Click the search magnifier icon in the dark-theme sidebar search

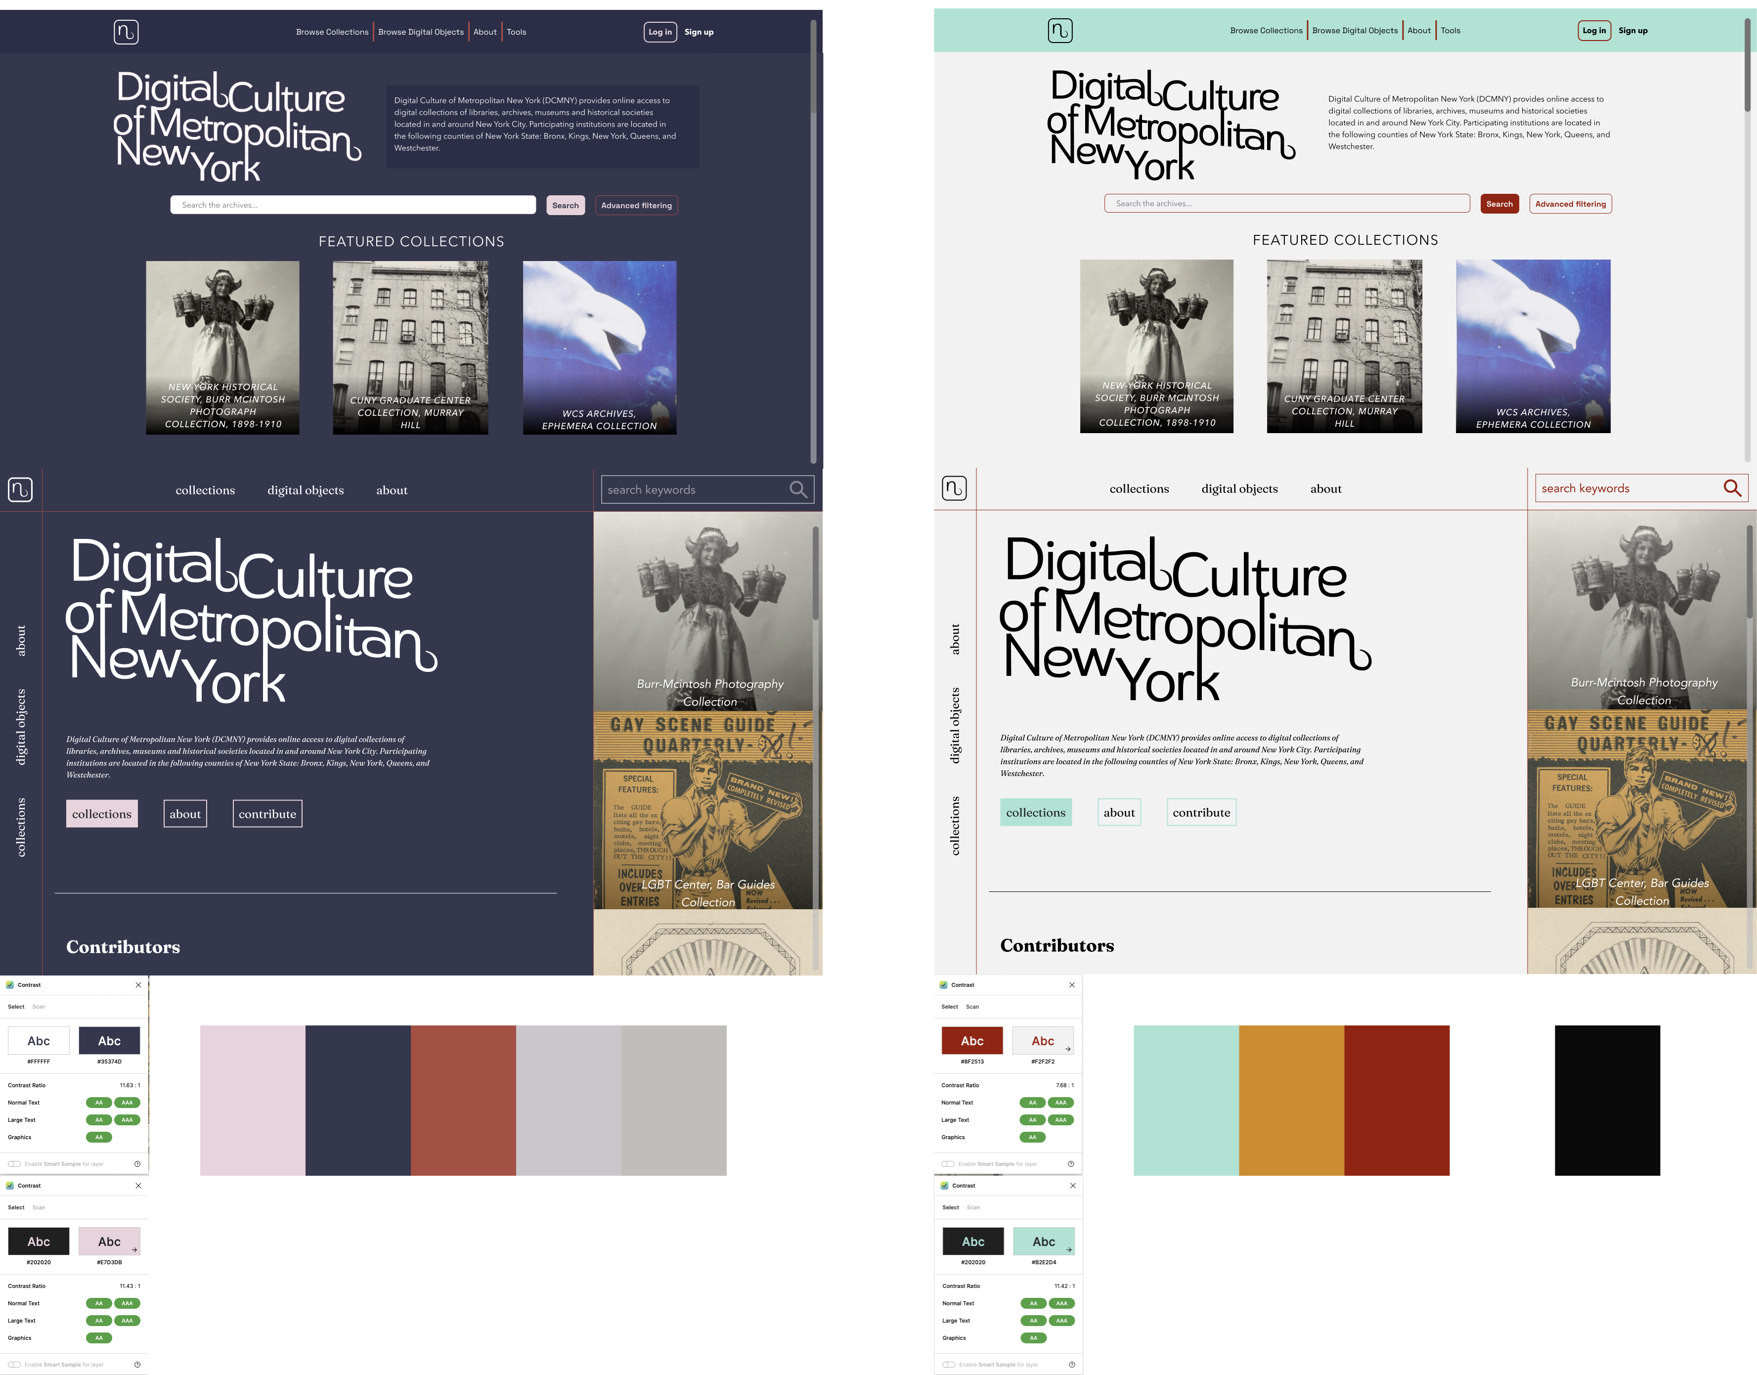pyautogui.click(x=797, y=489)
